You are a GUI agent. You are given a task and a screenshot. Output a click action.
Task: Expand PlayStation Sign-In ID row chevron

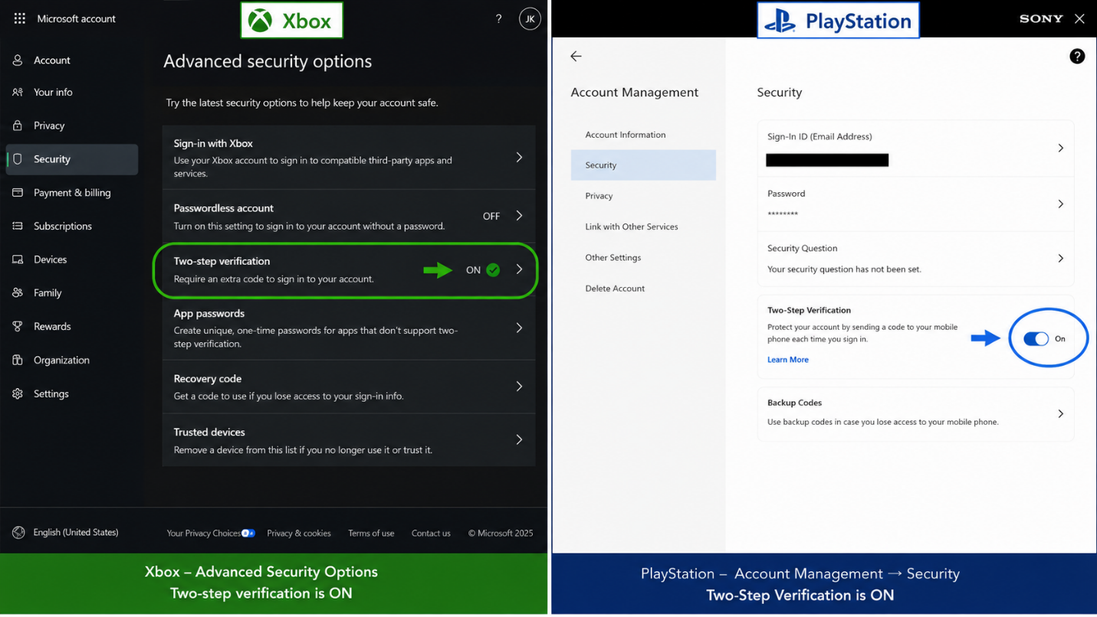point(1061,148)
